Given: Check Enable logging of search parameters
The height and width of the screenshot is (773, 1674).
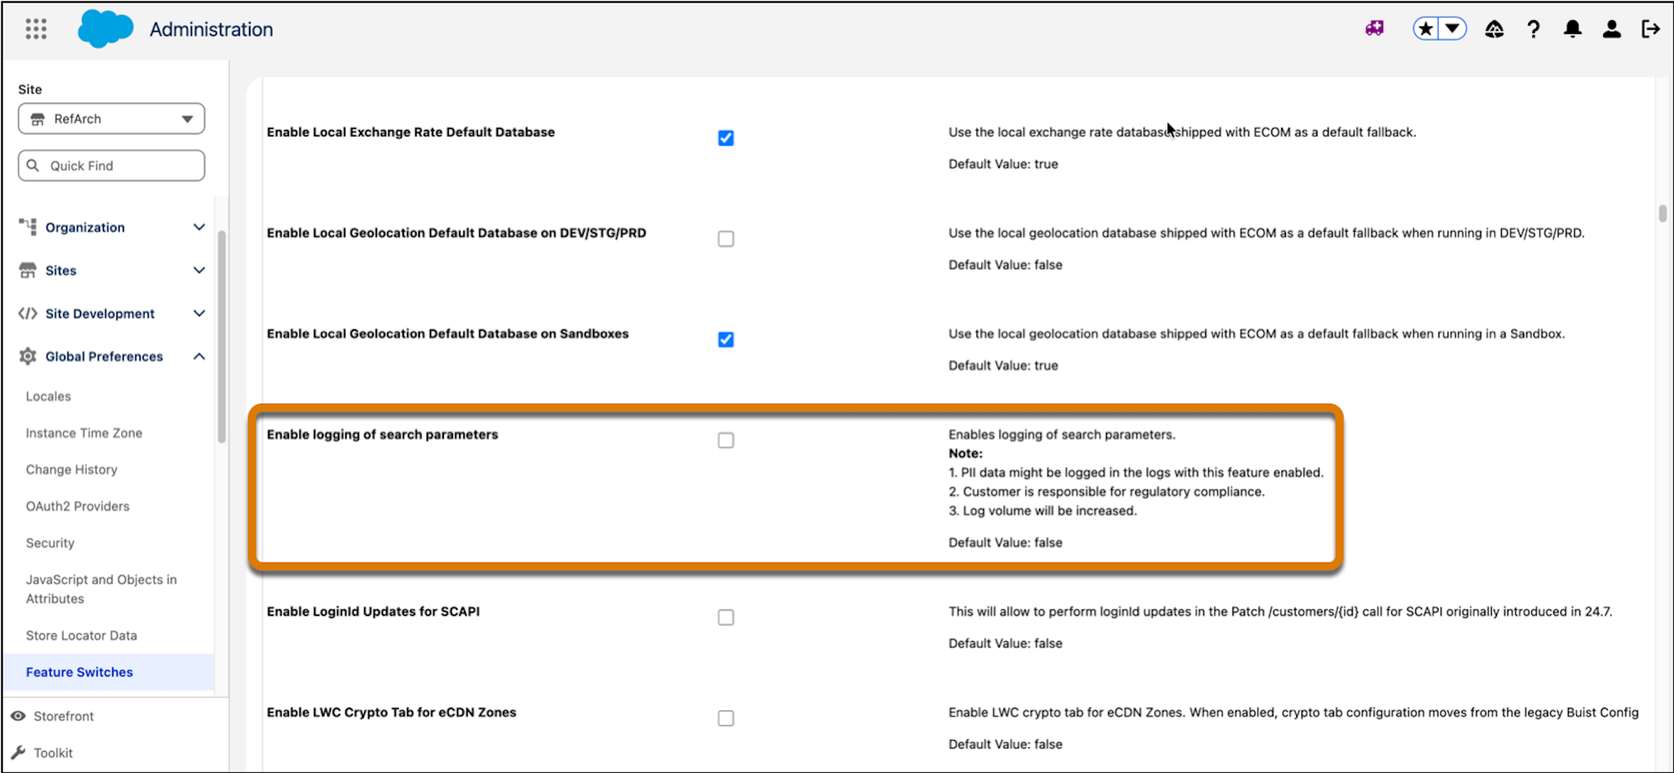Looking at the screenshot, I should coord(726,441).
